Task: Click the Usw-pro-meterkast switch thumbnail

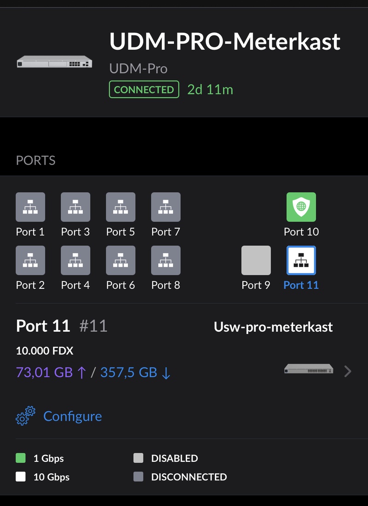Action: (308, 368)
